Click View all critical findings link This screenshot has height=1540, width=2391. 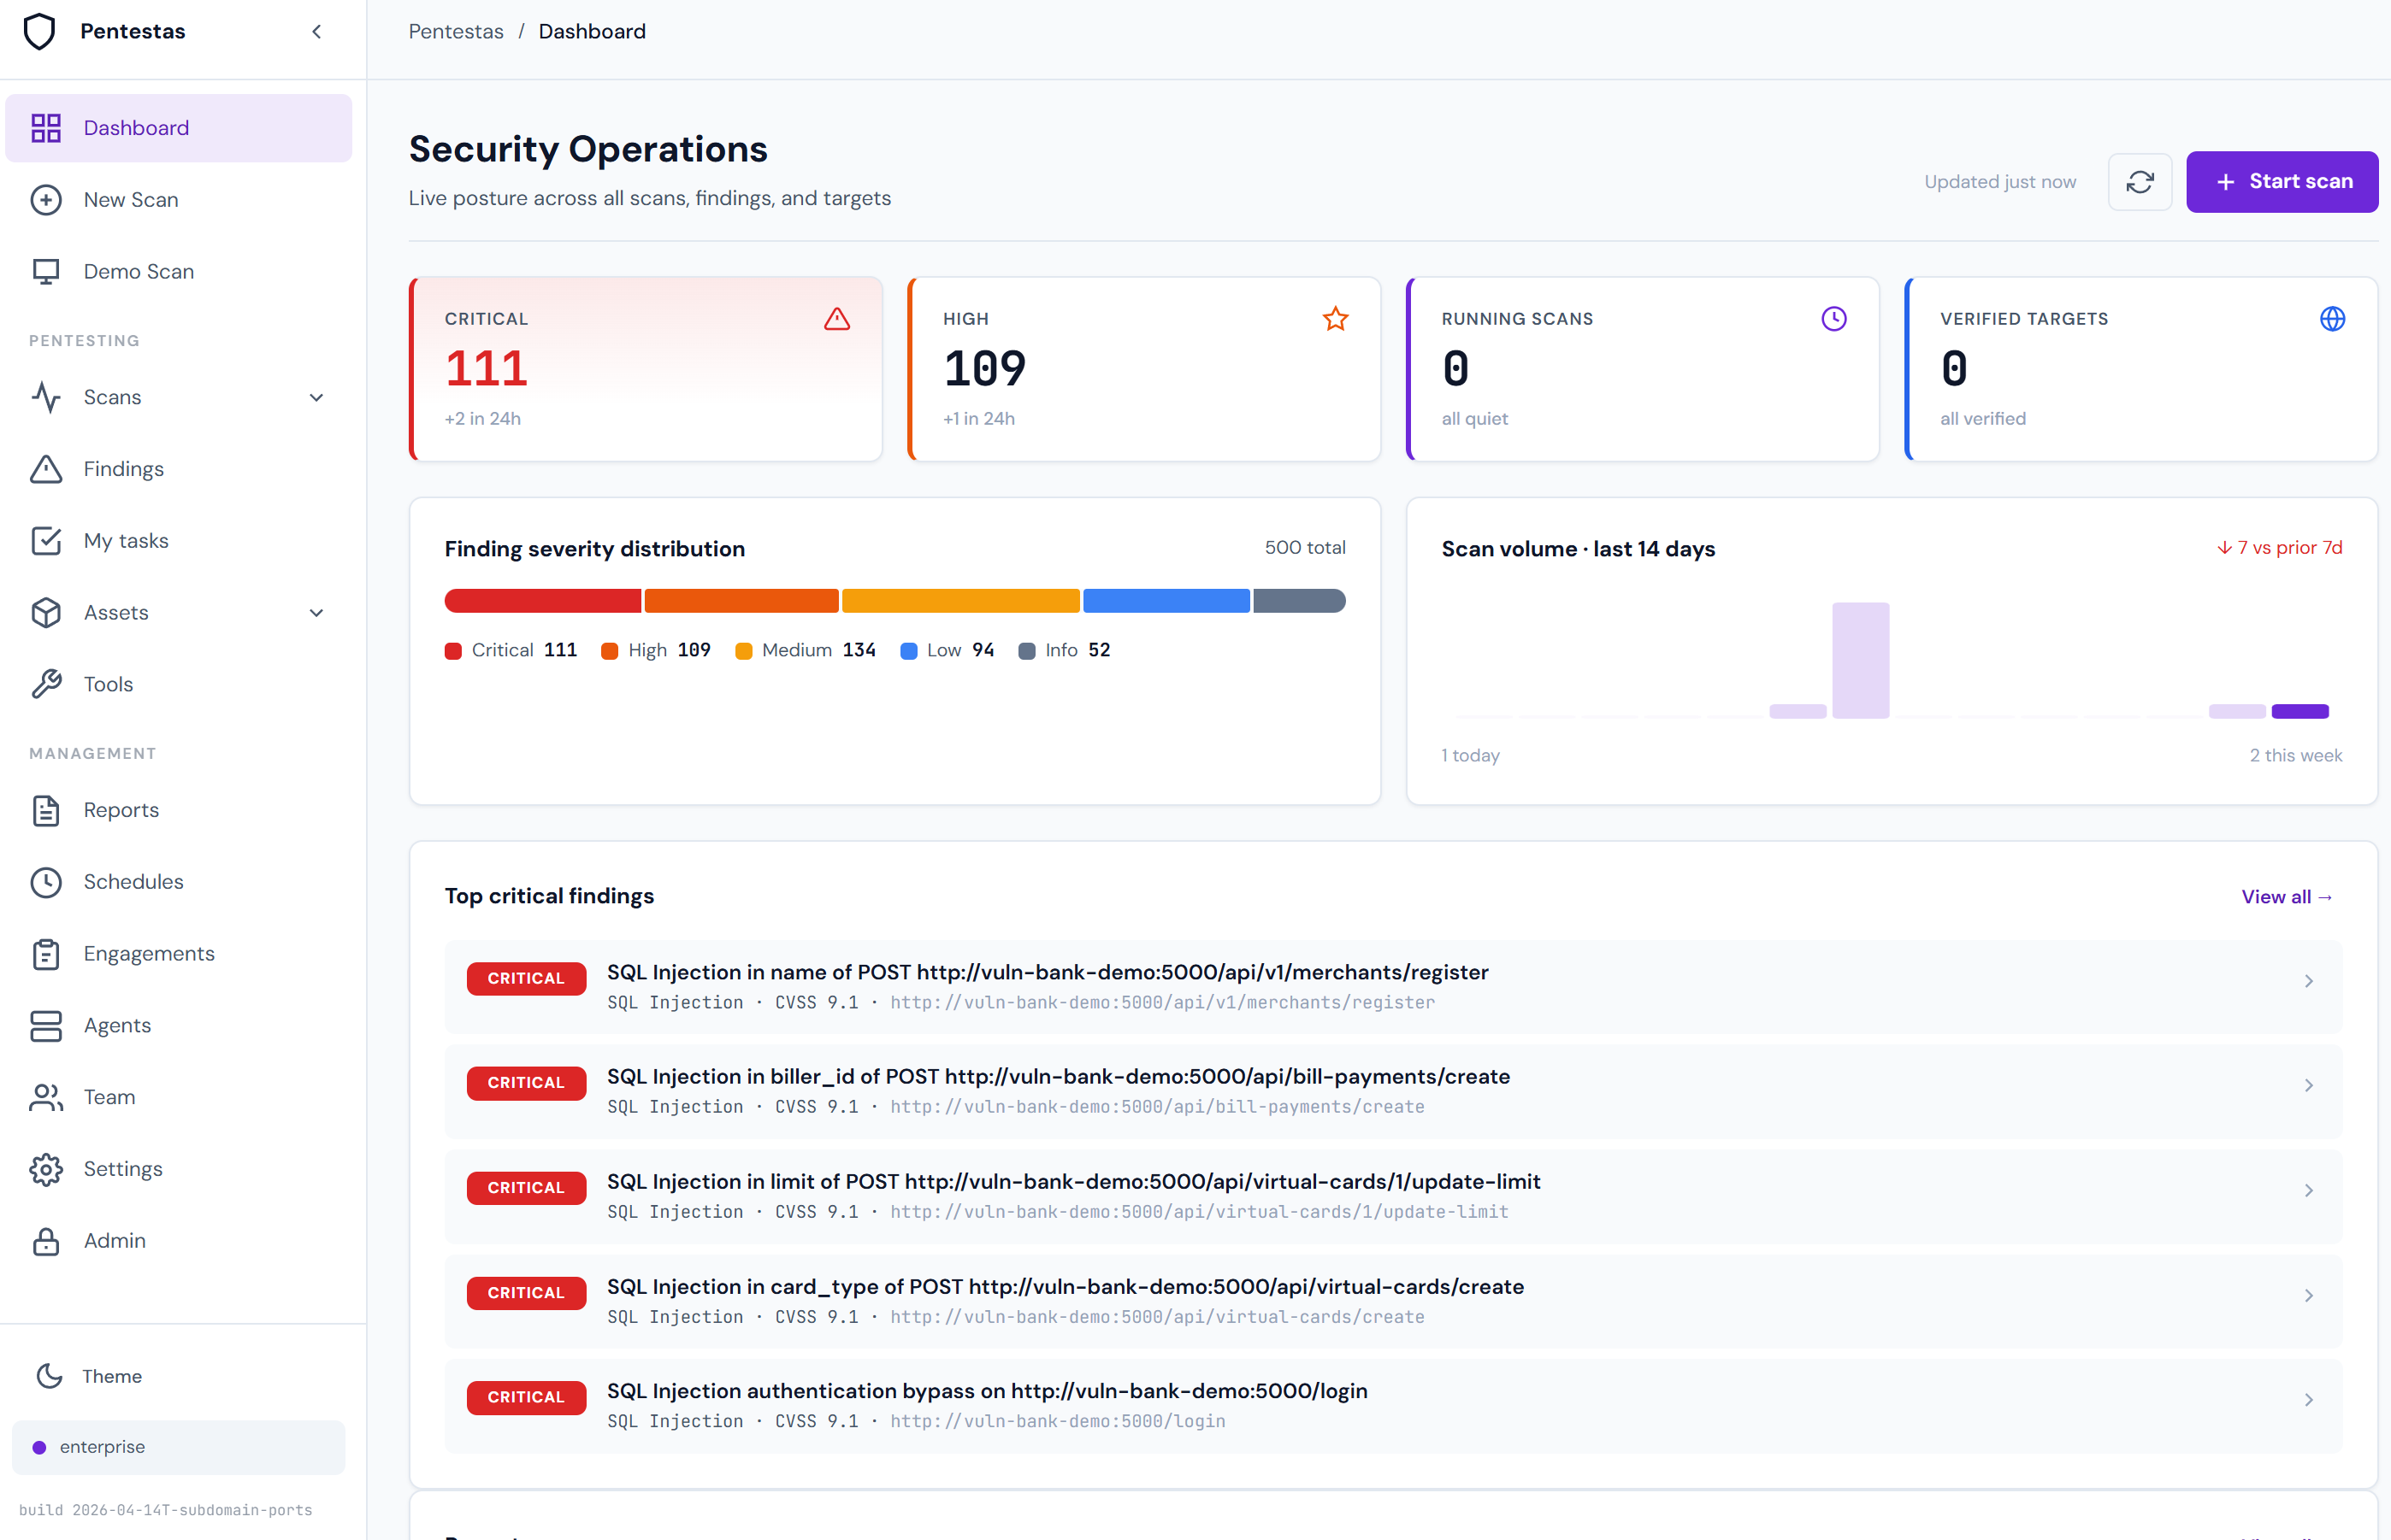point(2287,897)
